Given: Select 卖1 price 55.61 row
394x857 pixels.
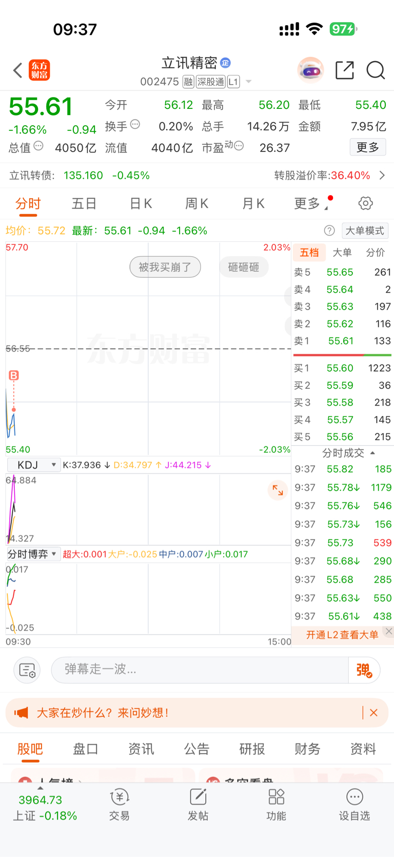Looking at the screenshot, I should coord(342,341).
